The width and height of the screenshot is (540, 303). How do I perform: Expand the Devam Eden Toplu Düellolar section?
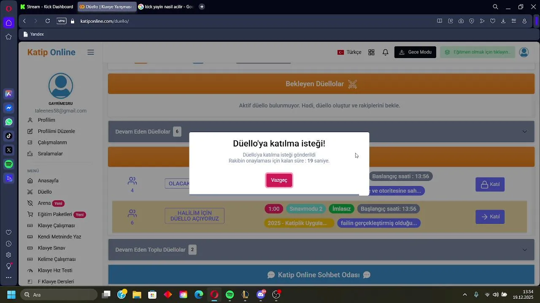pyautogui.click(x=321, y=250)
